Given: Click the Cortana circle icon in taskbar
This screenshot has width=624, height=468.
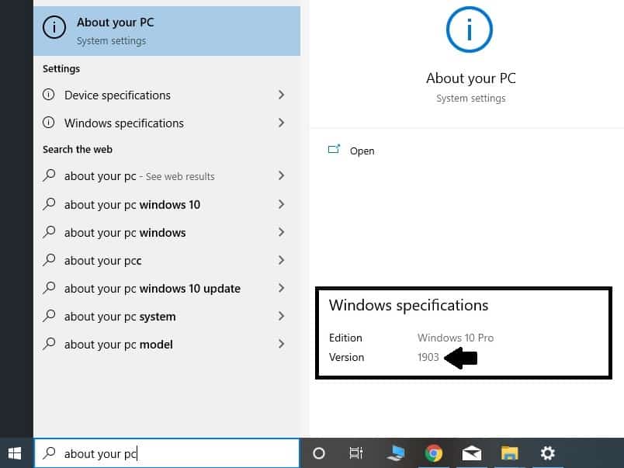Looking at the screenshot, I should pyautogui.click(x=319, y=453).
